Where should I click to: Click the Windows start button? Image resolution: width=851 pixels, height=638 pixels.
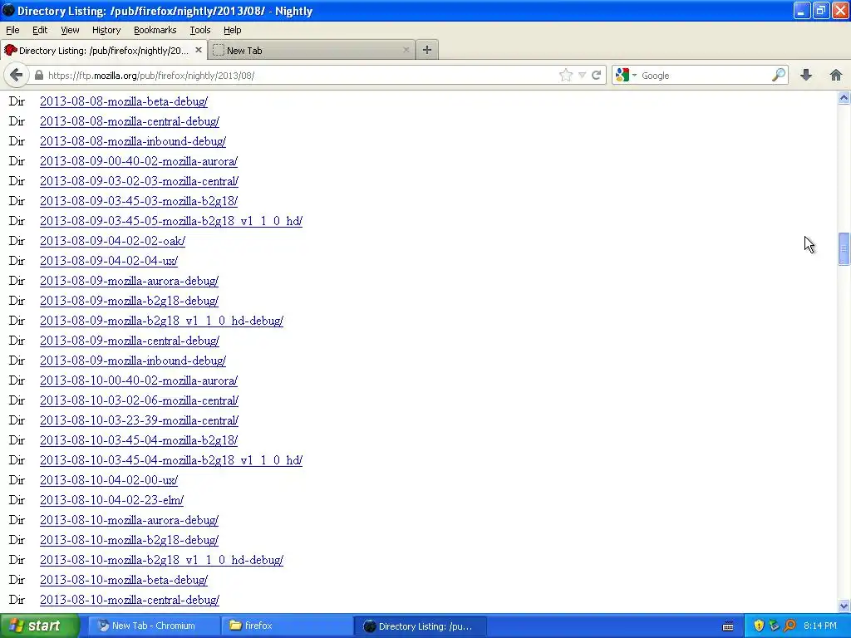click(x=40, y=626)
